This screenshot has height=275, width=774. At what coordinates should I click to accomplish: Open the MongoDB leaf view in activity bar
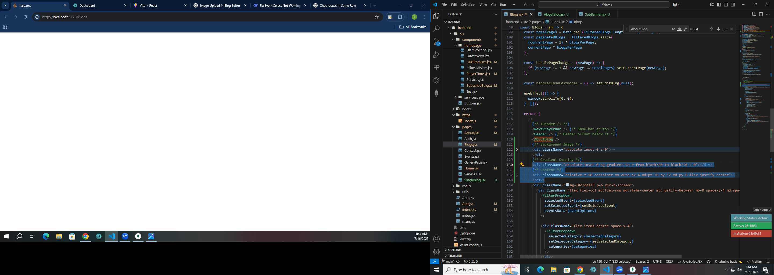[x=436, y=93]
